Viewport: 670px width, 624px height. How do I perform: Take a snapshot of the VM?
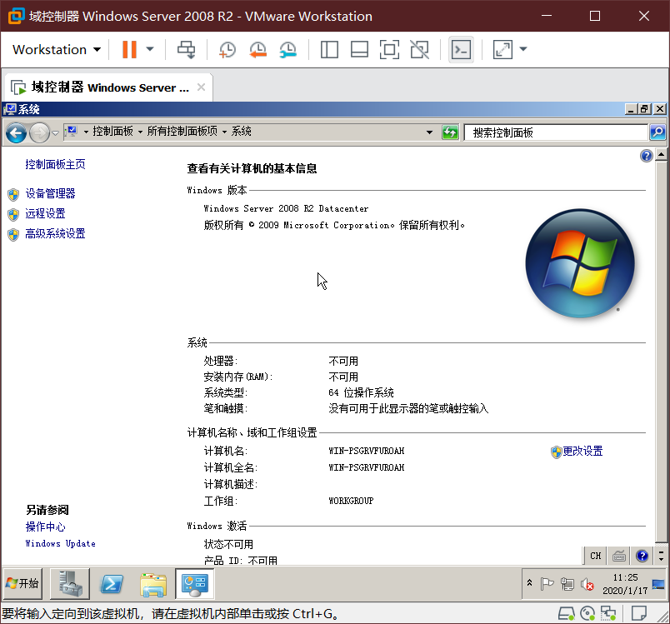coord(227,49)
